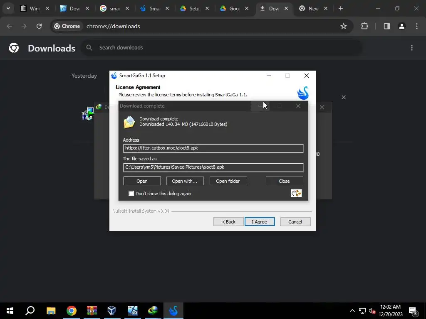This screenshot has width=426, height=319.
Task: Open Internet Download Manager taskbar icon
Action: [x=153, y=311]
